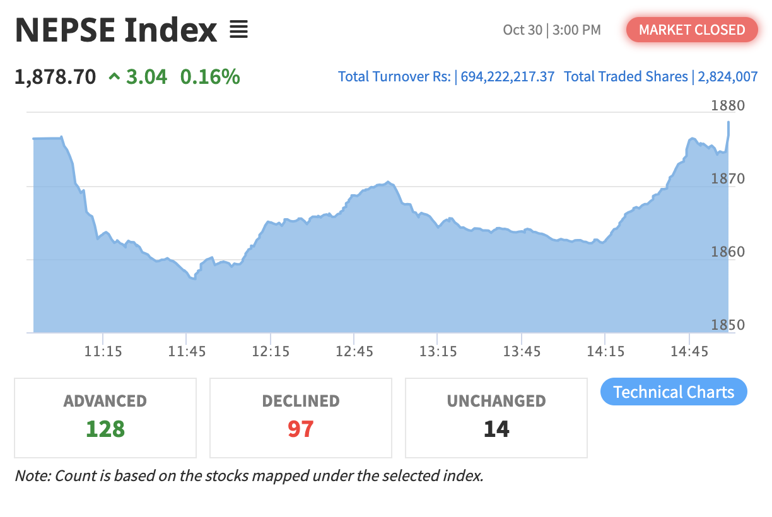Click the Total Turnover Rs value

click(x=508, y=77)
